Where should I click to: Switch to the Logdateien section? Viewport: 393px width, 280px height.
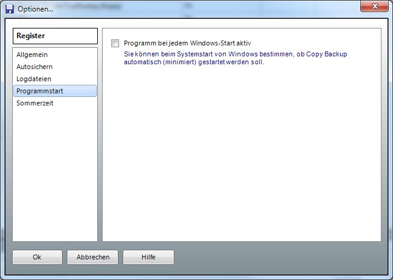tap(33, 79)
